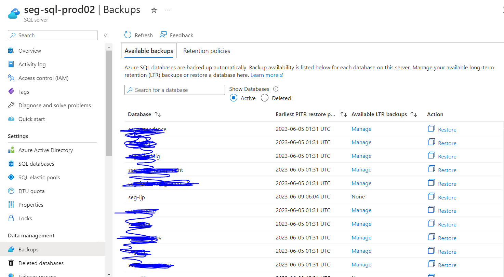Click the Quick start cloud icon
Image resolution: width=504 pixels, height=277 pixels.
click(11, 119)
